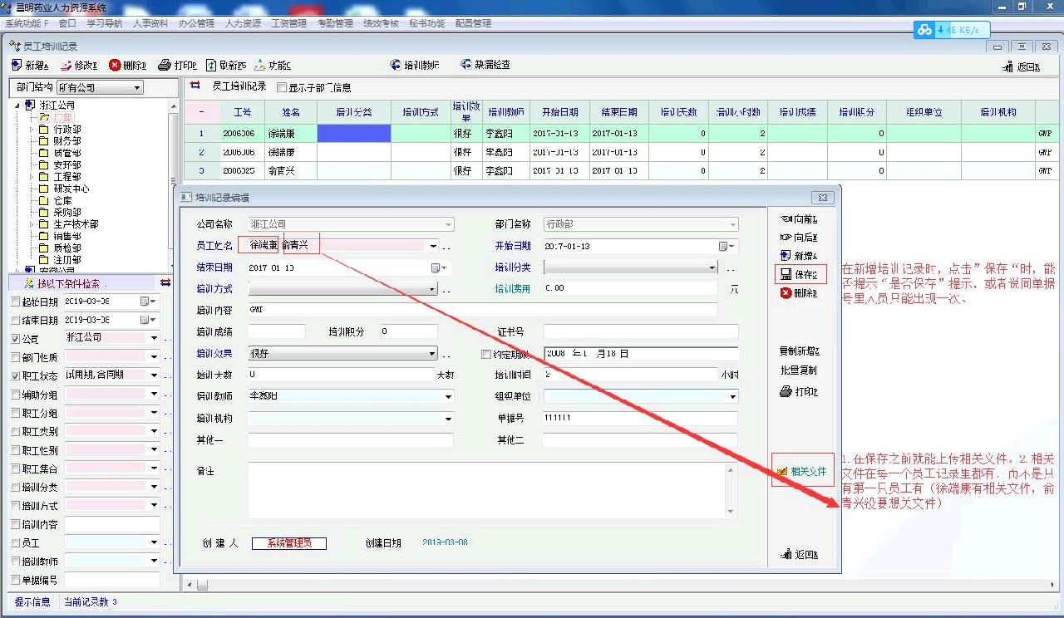Click the 打印 printer icon in main toolbar
1064x618 pixels.
[165, 65]
